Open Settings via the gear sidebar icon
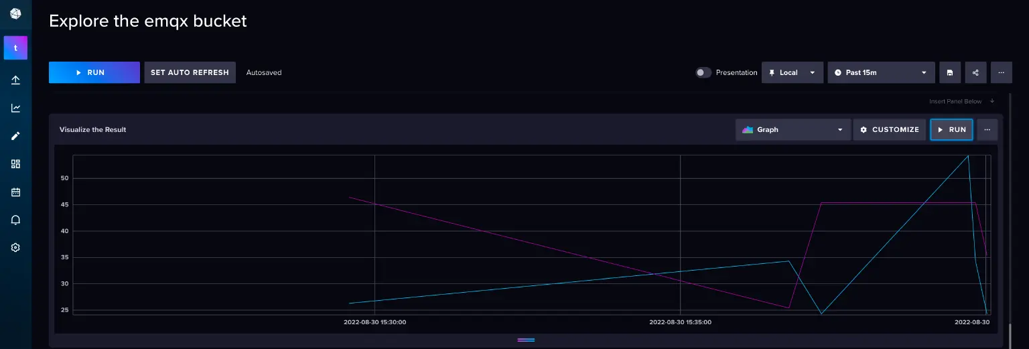Image resolution: width=1029 pixels, height=349 pixels. coord(15,247)
